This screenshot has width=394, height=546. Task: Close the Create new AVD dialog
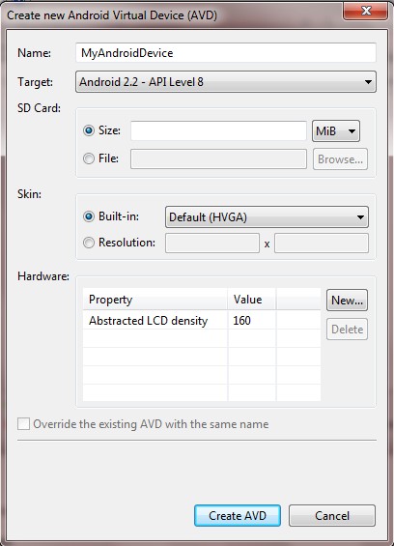click(x=365, y=12)
